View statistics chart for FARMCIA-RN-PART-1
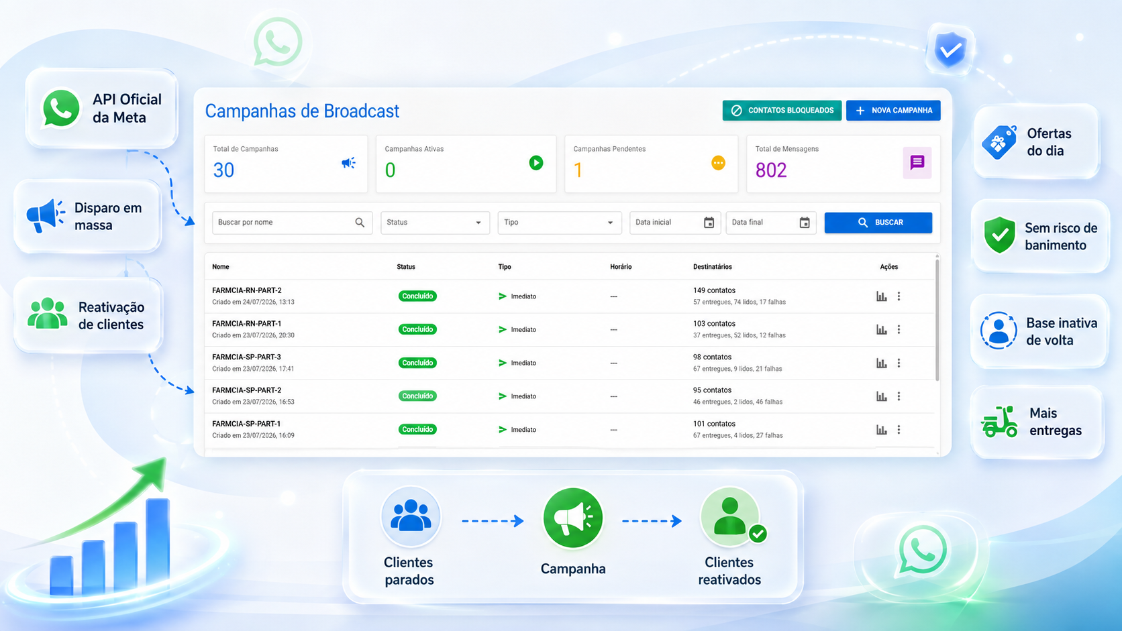This screenshot has width=1122, height=631. coord(882,330)
